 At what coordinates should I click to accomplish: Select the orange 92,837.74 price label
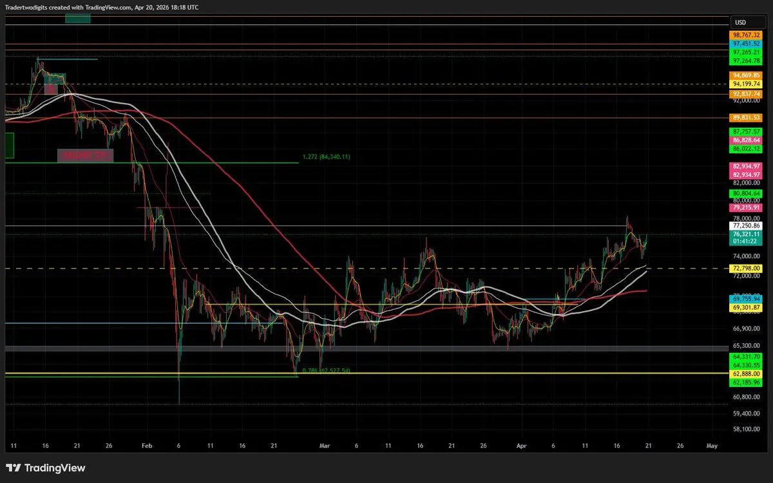(746, 93)
